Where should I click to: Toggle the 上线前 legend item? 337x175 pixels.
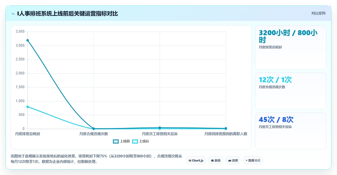coord(122,141)
